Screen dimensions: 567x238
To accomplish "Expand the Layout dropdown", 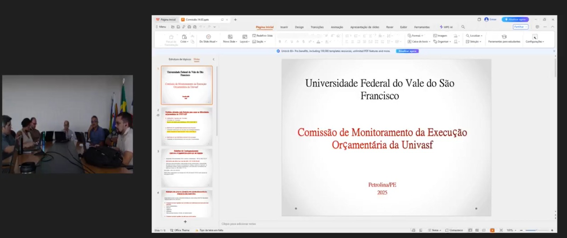I will tap(245, 41).
